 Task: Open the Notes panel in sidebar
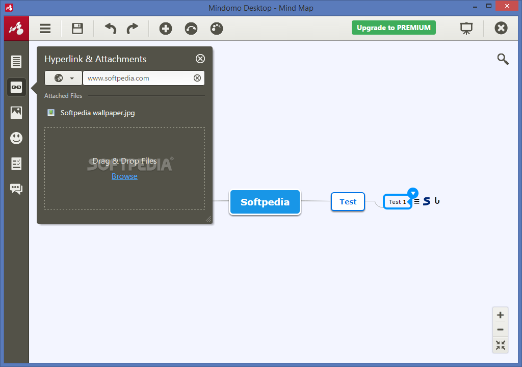(x=16, y=62)
